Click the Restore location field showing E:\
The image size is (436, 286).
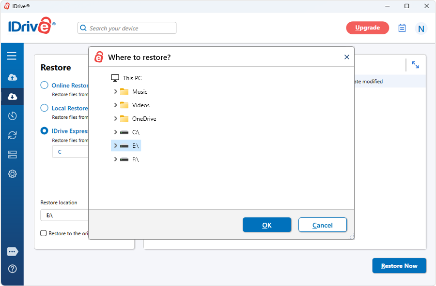pos(64,215)
